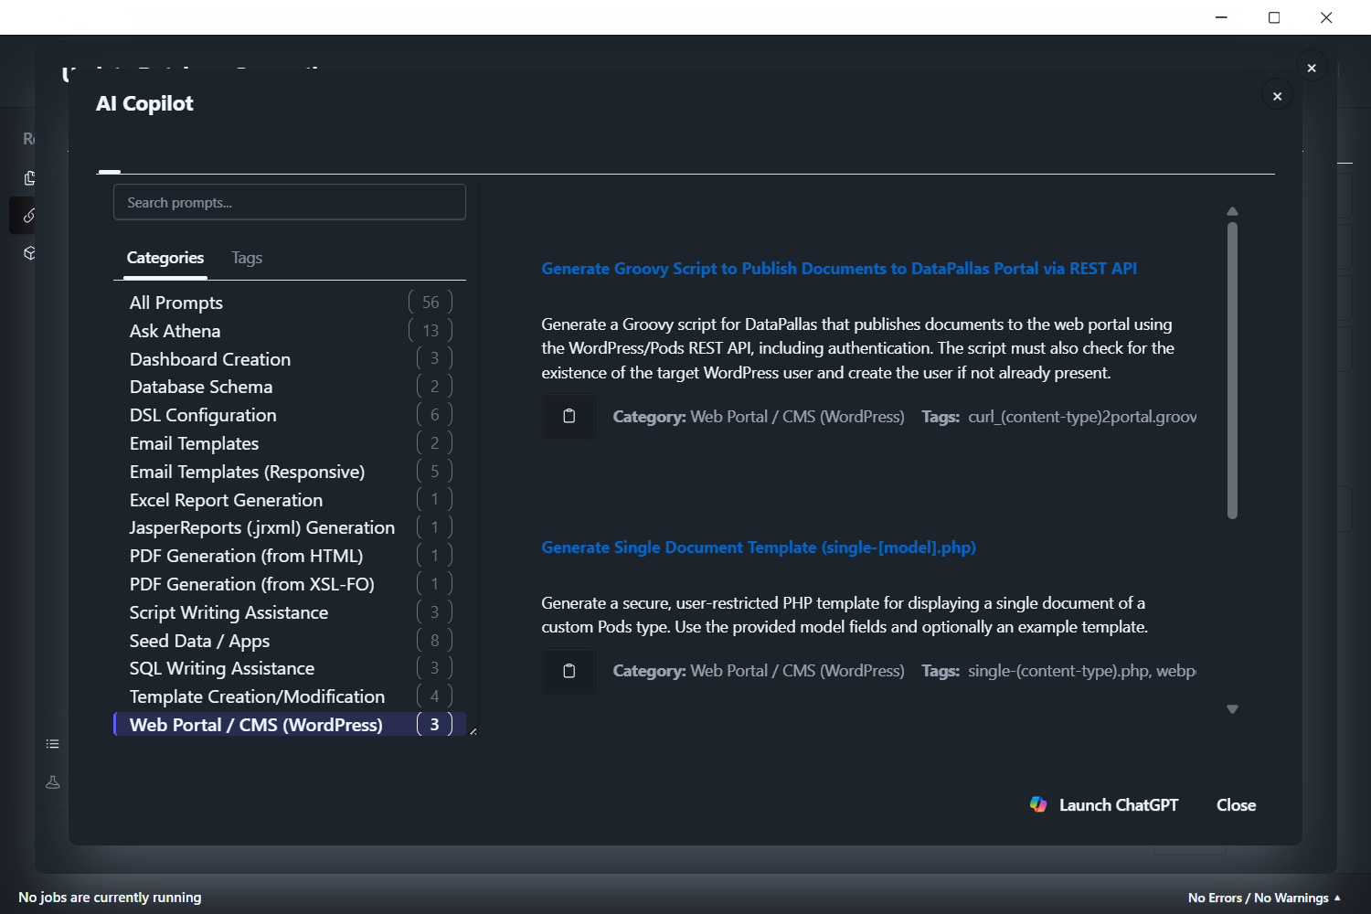1371x914 pixels.
Task: Select the Ask Athena category
Action: tap(289, 331)
